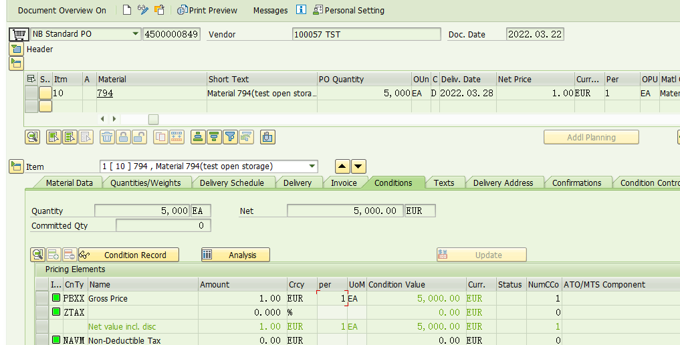Select row marker for NAVM Non-Deductible Tax

(x=42, y=340)
